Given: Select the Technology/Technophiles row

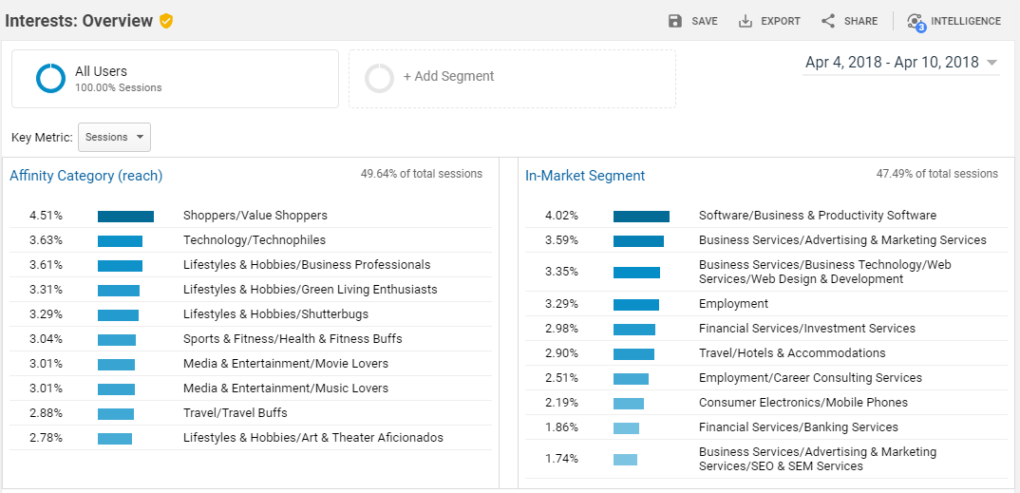Looking at the screenshot, I should (x=254, y=240).
